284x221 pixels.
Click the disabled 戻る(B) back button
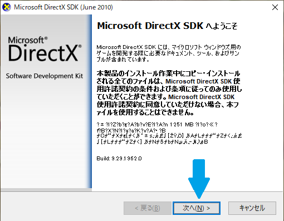coord(148,208)
